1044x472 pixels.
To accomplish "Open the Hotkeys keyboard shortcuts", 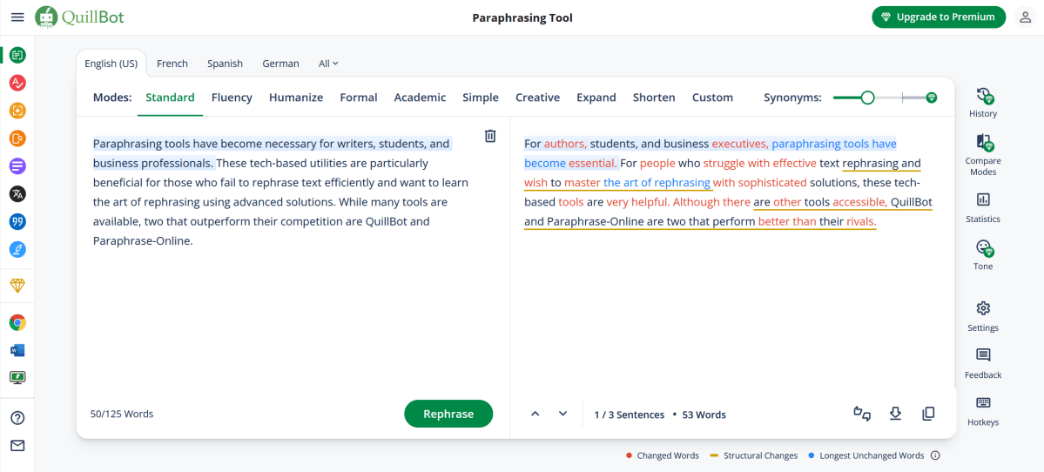I will click(982, 410).
